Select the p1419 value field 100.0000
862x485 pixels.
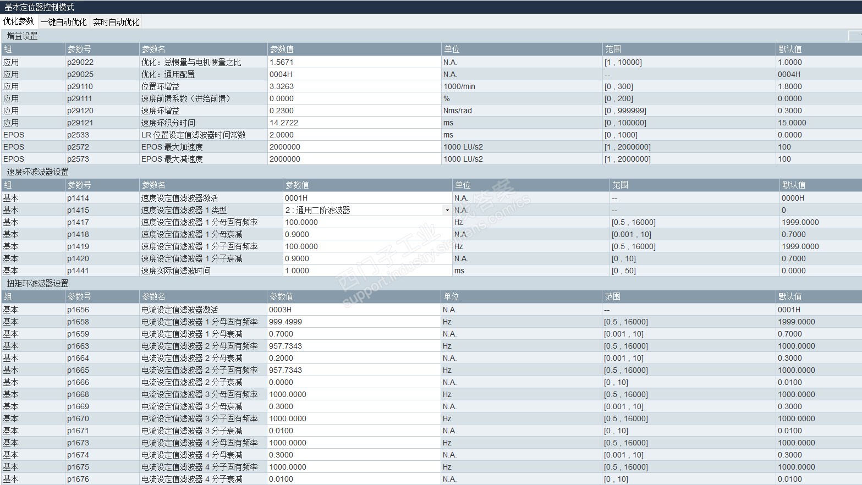tap(367, 246)
